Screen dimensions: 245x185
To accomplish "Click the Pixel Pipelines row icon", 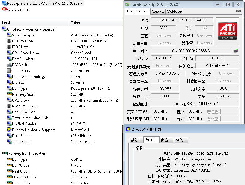I will pyautogui.click(x=9, y=112).
